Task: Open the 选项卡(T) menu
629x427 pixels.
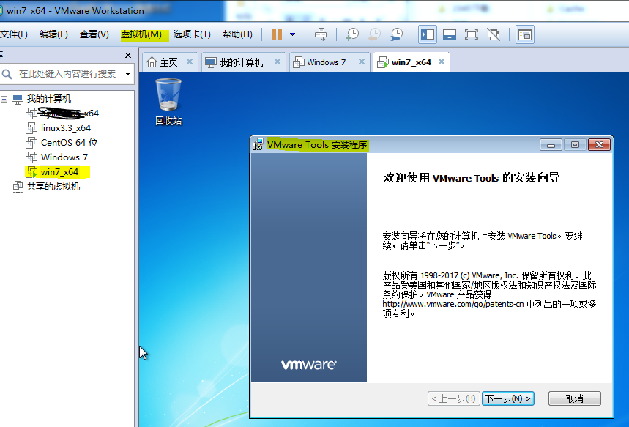Action: click(x=192, y=34)
